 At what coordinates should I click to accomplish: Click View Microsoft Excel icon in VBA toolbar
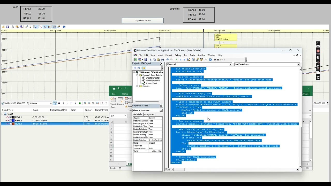click(136, 60)
